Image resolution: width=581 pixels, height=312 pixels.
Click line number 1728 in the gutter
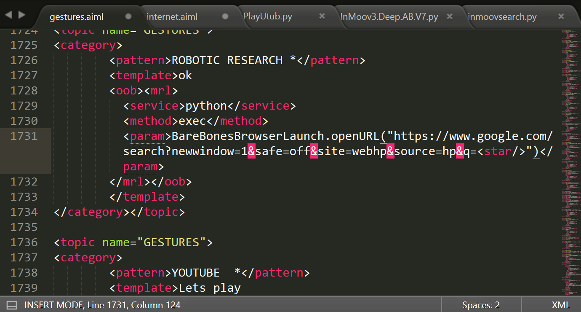[x=24, y=91]
